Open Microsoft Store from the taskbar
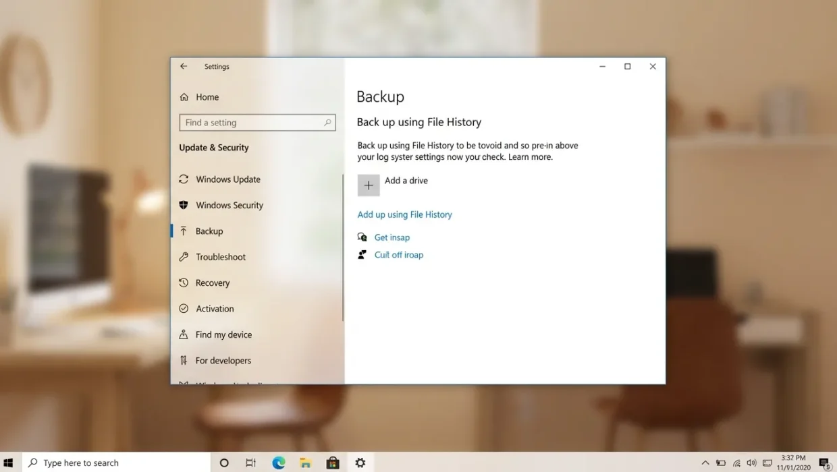The height and width of the screenshot is (472, 837). [x=333, y=463]
